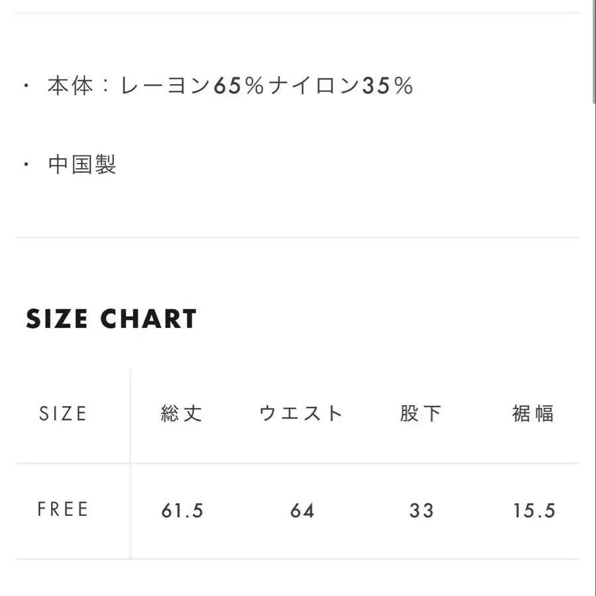This screenshot has width=596, height=596.
Task: Click the 総丈 column header
Action: pos(181,413)
